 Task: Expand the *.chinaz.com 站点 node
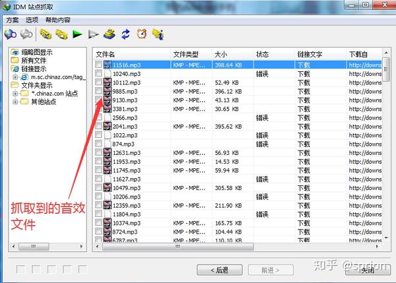click(15, 94)
